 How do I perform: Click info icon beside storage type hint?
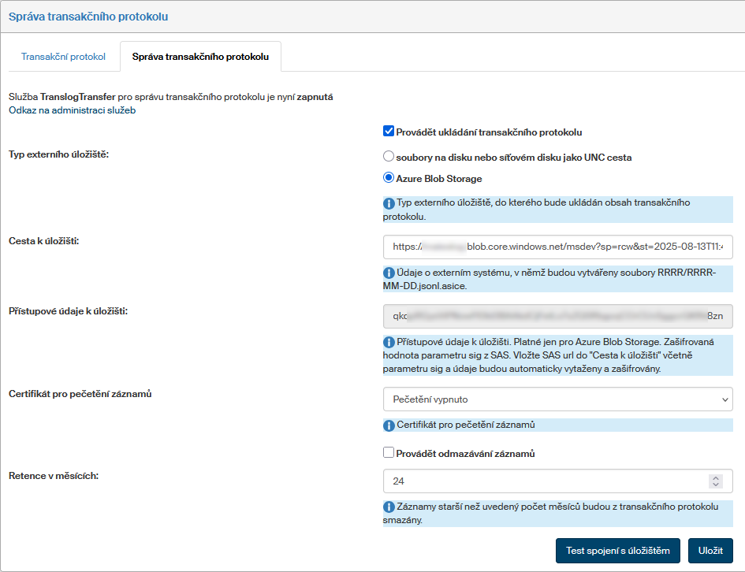point(389,203)
